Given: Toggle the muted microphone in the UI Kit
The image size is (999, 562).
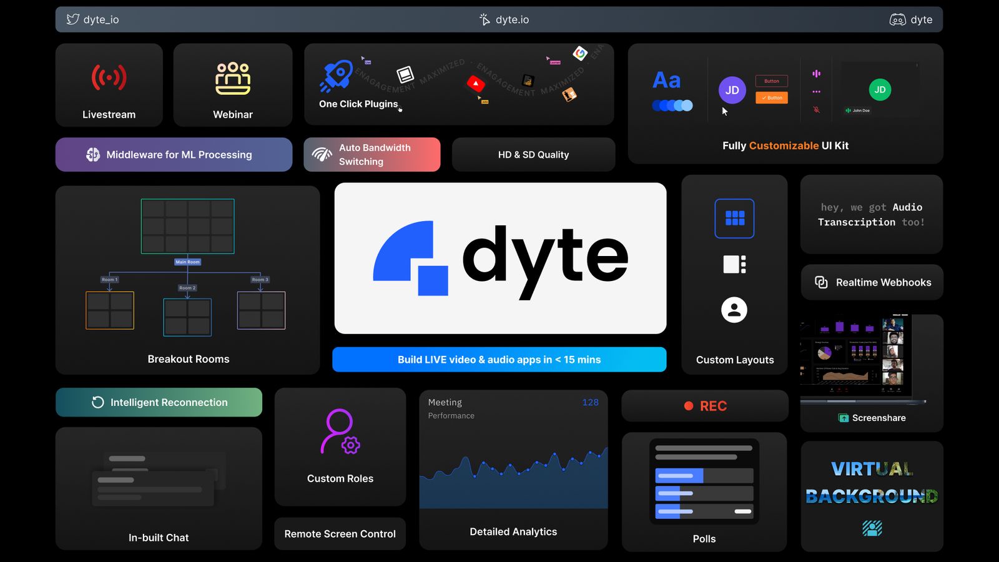Looking at the screenshot, I should point(816,111).
